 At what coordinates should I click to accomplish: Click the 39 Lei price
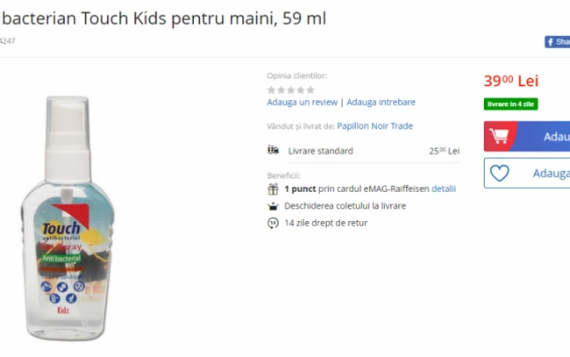(x=510, y=81)
